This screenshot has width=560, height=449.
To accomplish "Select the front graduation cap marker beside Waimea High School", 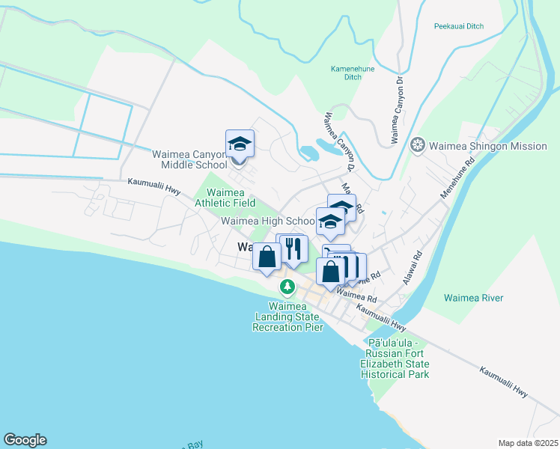I will [330, 222].
